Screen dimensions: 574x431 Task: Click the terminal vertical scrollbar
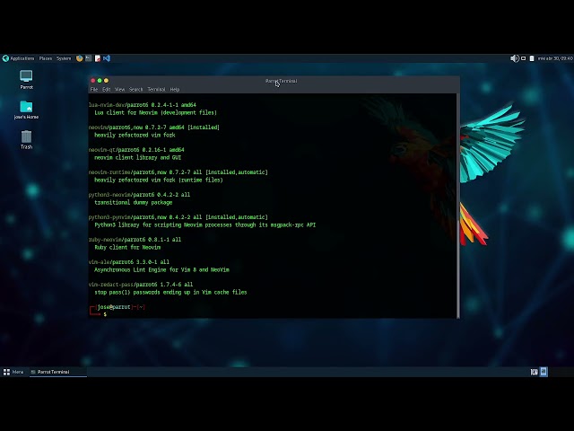tap(458, 206)
